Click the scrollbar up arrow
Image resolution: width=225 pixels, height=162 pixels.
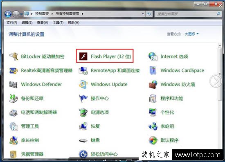pos(220,45)
